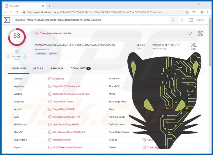The width and height of the screenshot is (213, 155).
Task: Switch to the DETECTION tab
Action: [19, 68]
